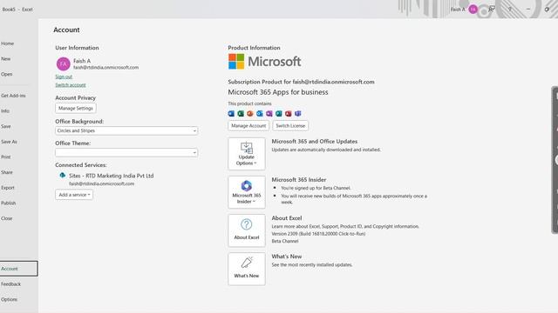The image size is (558, 313).
Task: Go to Home in the backstage sidebar
Action: tap(8, 43)
